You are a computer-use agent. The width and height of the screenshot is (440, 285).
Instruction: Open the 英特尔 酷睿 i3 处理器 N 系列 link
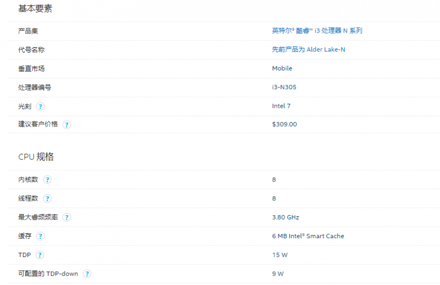pyautogui.click(x=317, y=31)
